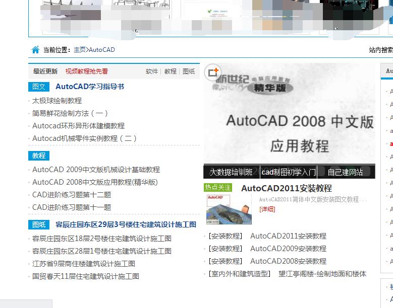Click the AutoCAD 2008 中文版 banner image
The height and width of the screenshot is (308, 393).
tap(290, 114)
